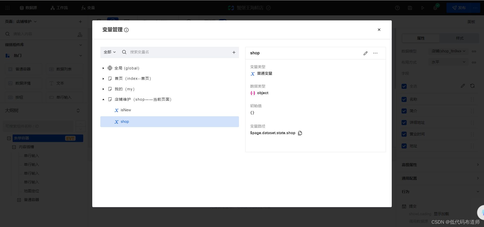Click the bind icon beside 数据模型

coord(474,51)
